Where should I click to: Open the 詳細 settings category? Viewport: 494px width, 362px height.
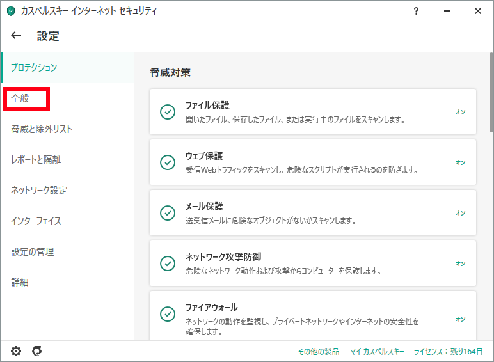coord(20,283)
